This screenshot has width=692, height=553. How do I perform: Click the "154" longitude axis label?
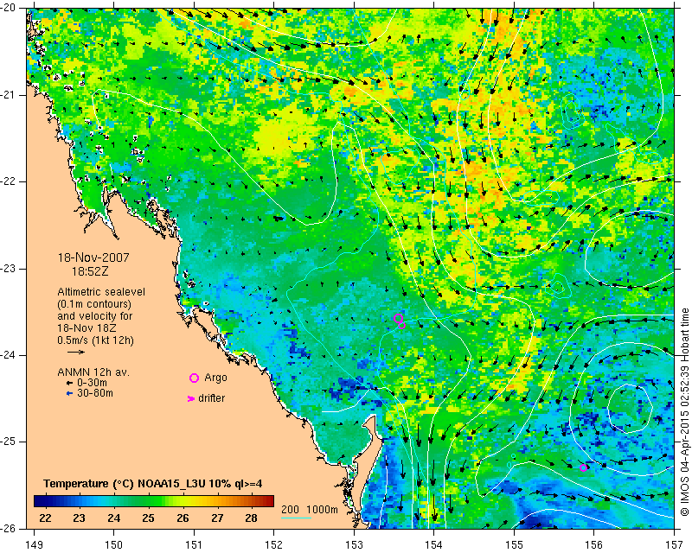point(434,545)
